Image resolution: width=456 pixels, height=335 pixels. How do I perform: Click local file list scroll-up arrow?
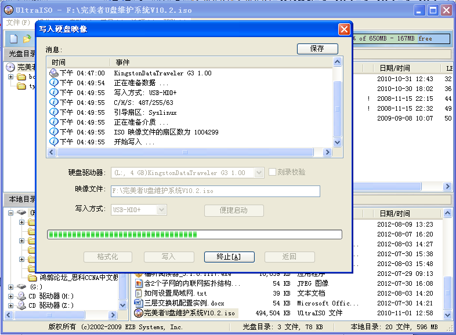pyautogui.click(x=447, y=213)
